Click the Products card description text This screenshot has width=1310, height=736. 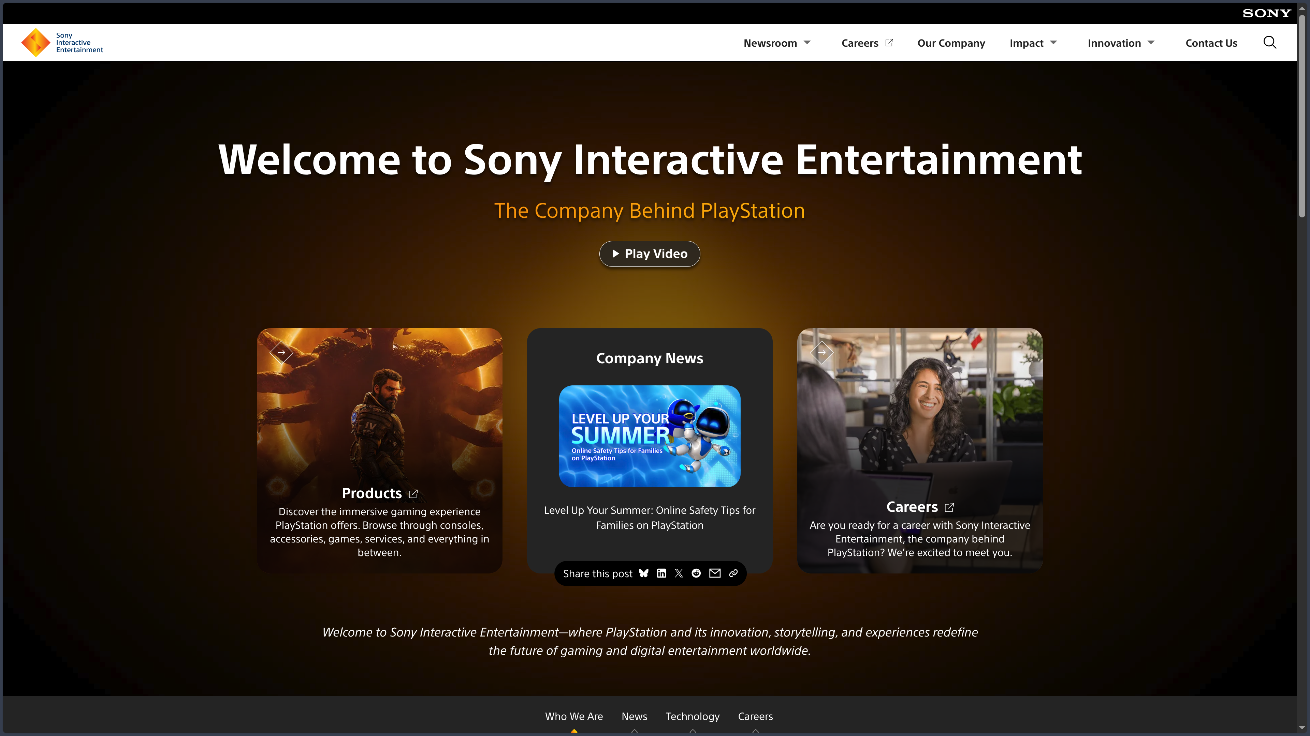click(x=379, y=532)
